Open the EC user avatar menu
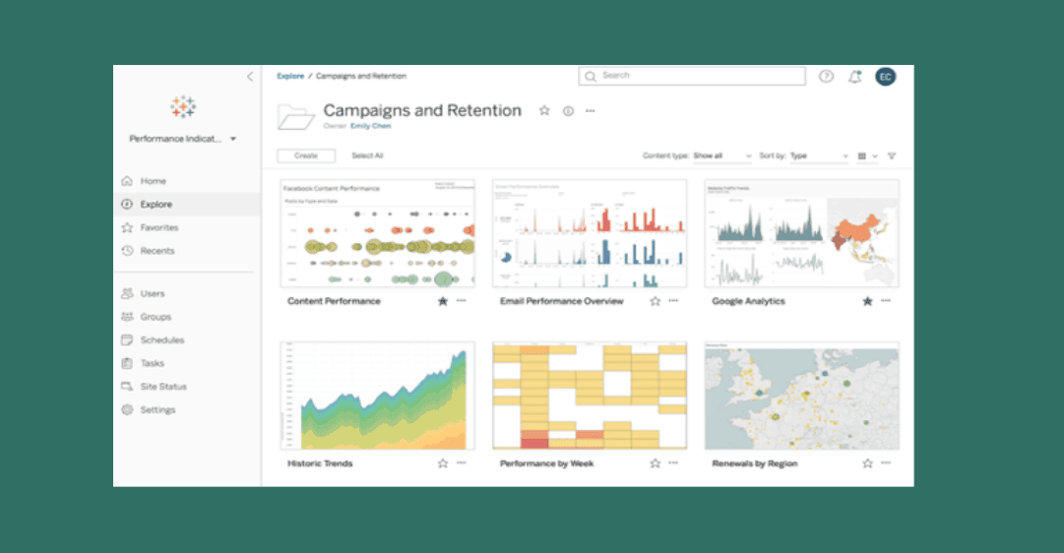1064x553 pixels. pyautogui.click(x=886, y=77)
